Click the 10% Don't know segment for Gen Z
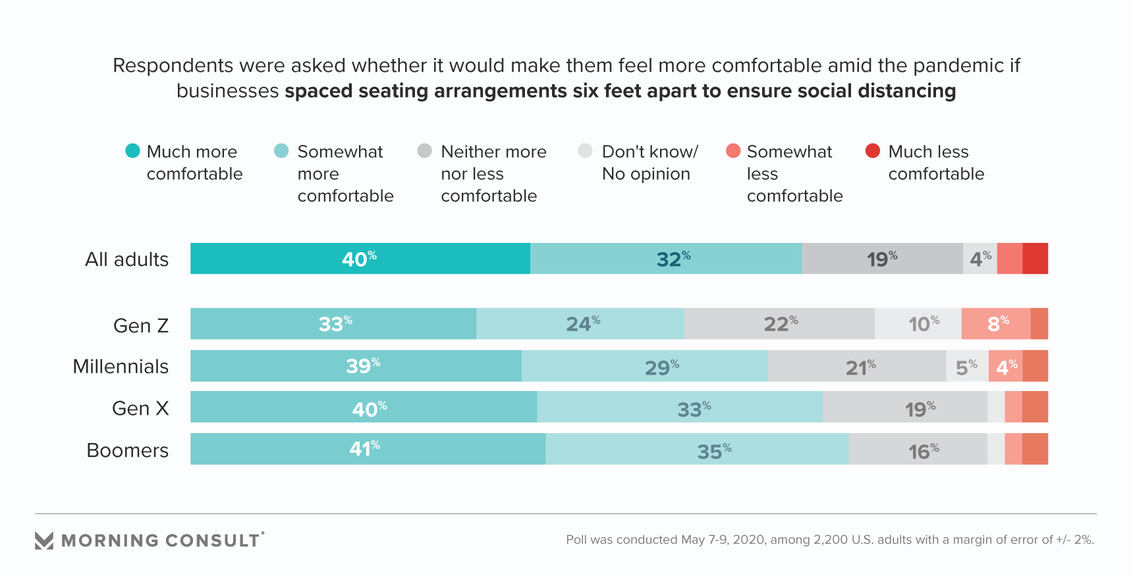 (918, 324)
